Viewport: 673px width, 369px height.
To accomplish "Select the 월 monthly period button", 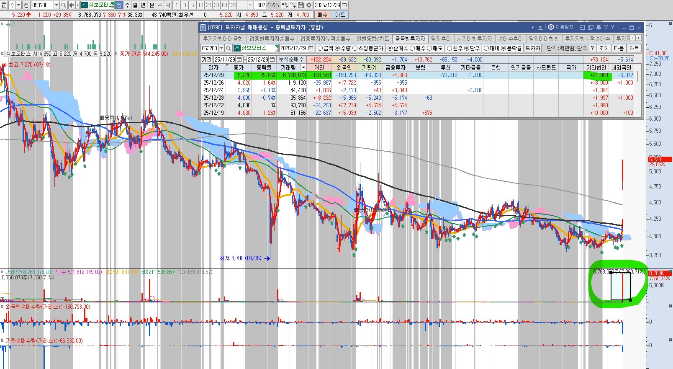I will click(x=135, y=5).
